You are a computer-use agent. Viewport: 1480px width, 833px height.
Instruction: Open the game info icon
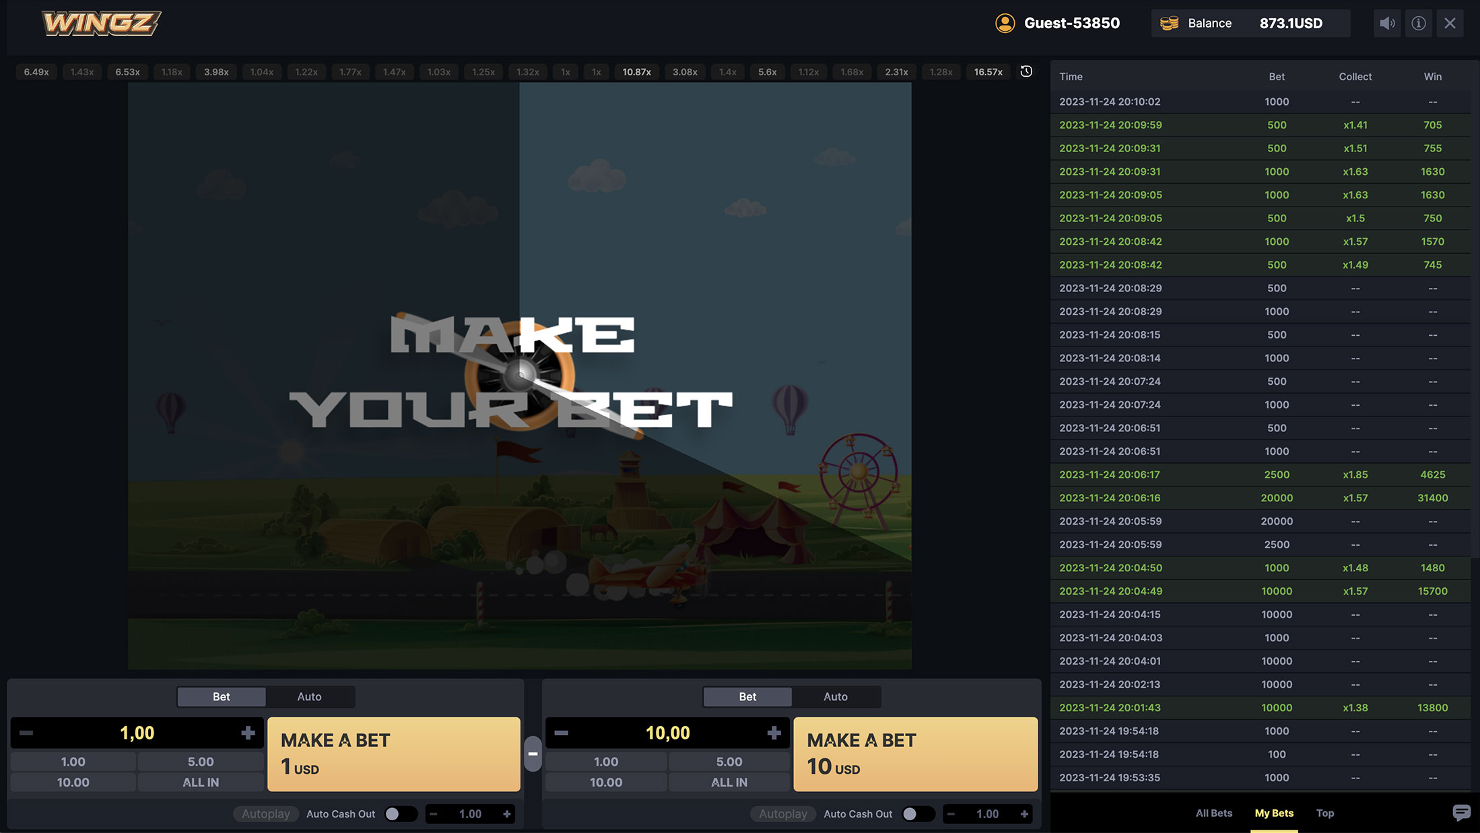[x=1418, y=24]
